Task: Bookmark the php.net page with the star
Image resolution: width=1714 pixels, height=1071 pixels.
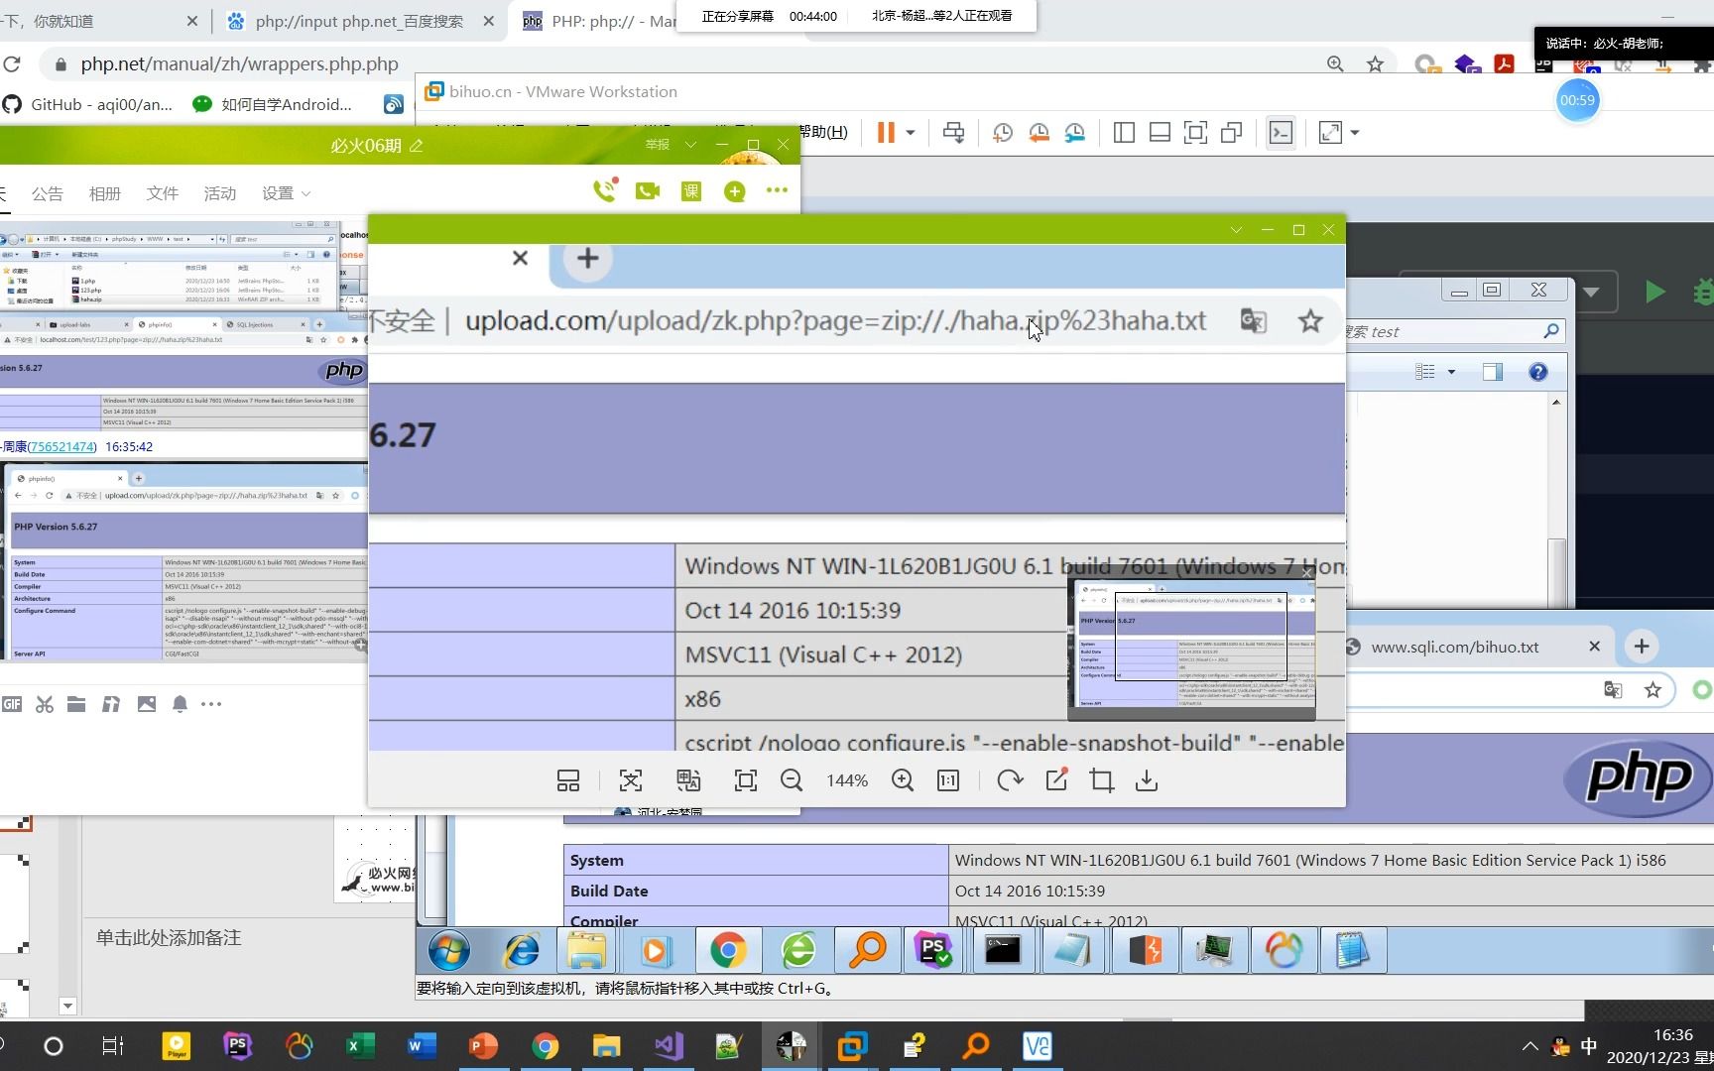Action: 1375,64
